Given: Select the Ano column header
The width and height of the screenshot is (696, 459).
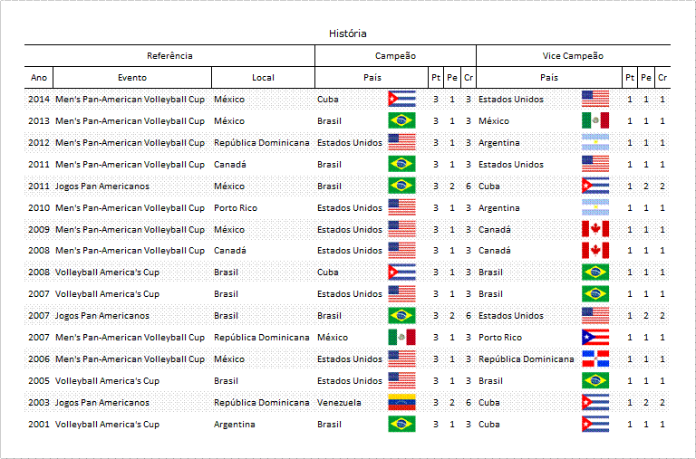Looking at the screenshot, I should [39, 78].
